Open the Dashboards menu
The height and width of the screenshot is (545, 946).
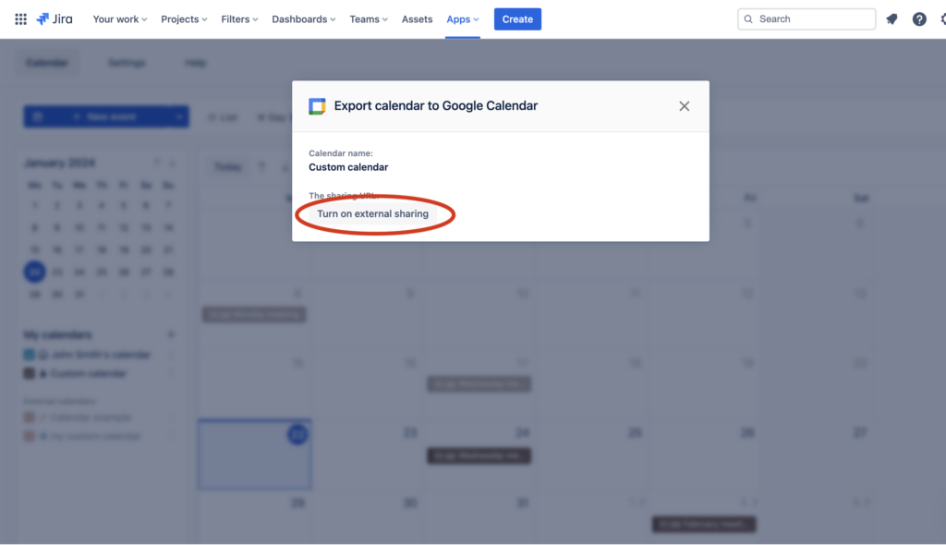click(x=304, y=18)
